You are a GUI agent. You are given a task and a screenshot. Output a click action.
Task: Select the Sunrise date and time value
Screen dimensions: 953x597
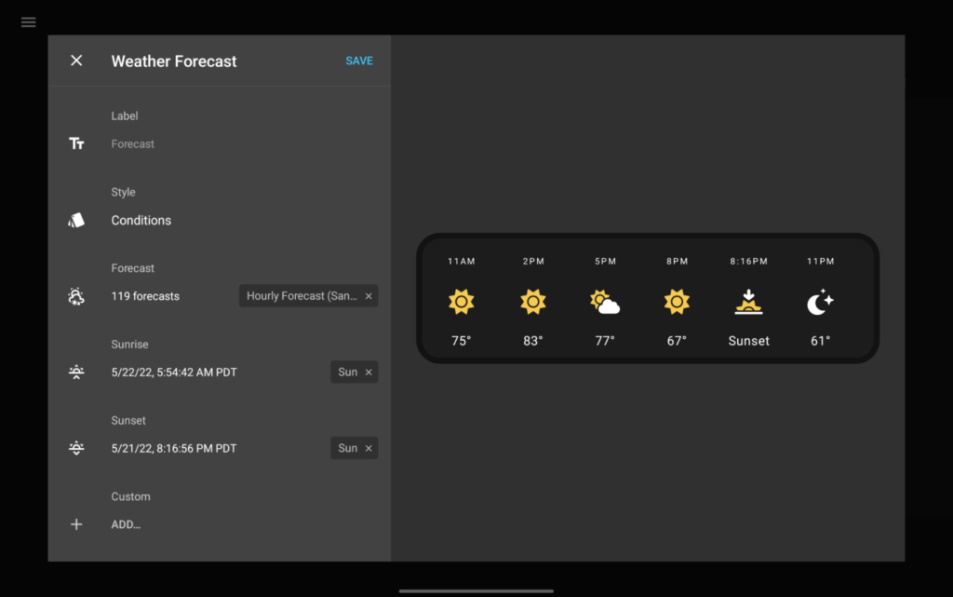[x=174, y=373]
